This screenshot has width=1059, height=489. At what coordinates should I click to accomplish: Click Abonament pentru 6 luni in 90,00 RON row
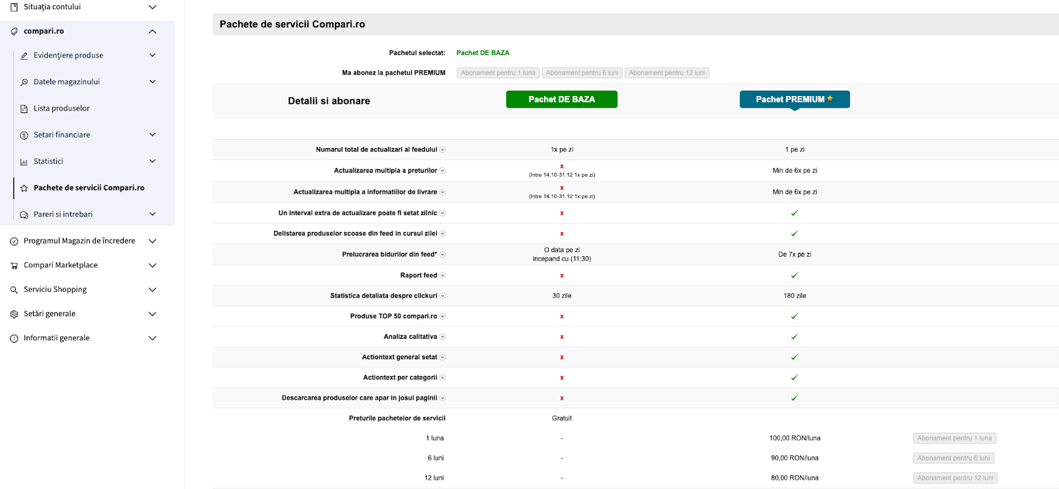953,458
